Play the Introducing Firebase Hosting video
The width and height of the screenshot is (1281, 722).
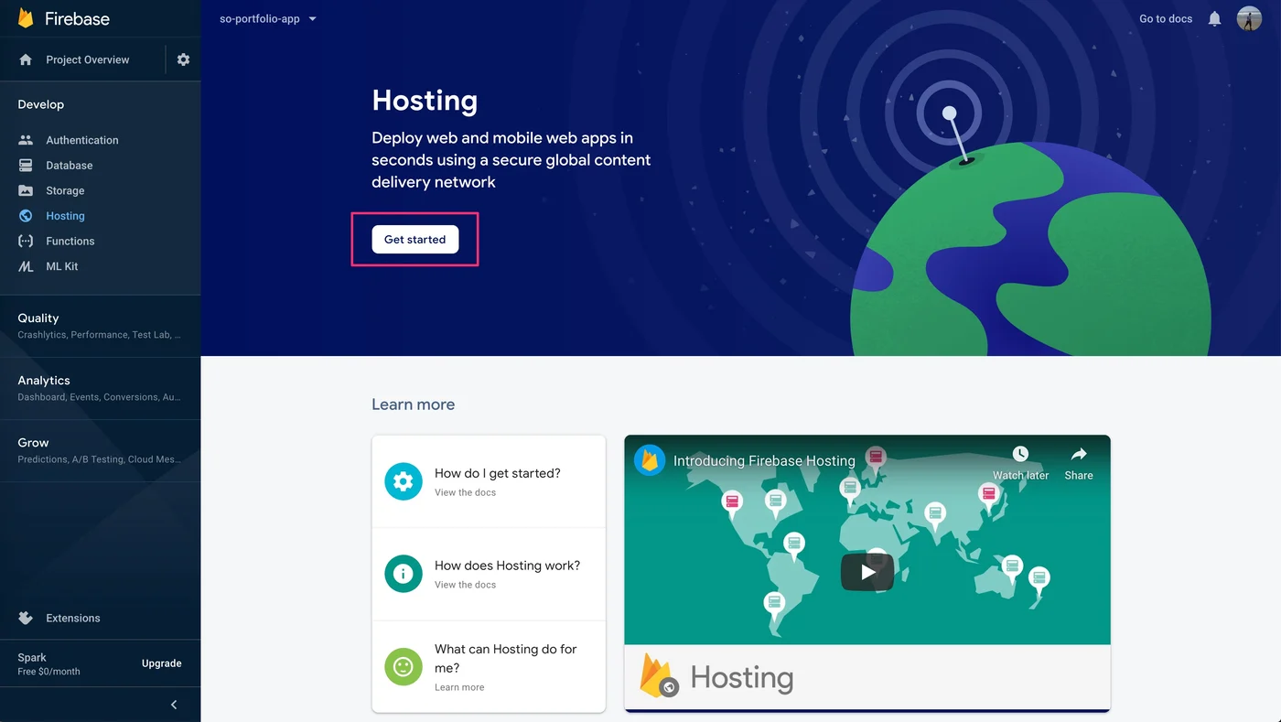click(867, 572)
